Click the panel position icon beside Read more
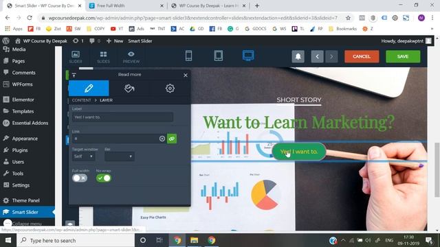The image size is (440, 247). click(74, 75)
